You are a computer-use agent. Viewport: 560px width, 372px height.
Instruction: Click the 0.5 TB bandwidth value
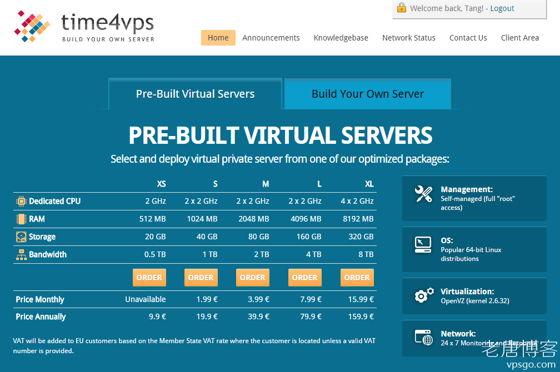(x=155, y=254)
